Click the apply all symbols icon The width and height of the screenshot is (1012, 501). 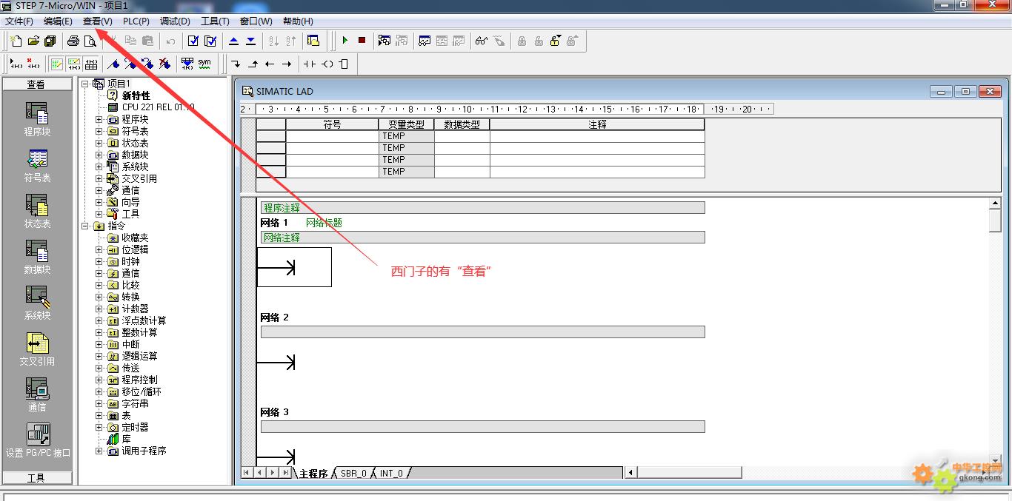click(187, 64)
